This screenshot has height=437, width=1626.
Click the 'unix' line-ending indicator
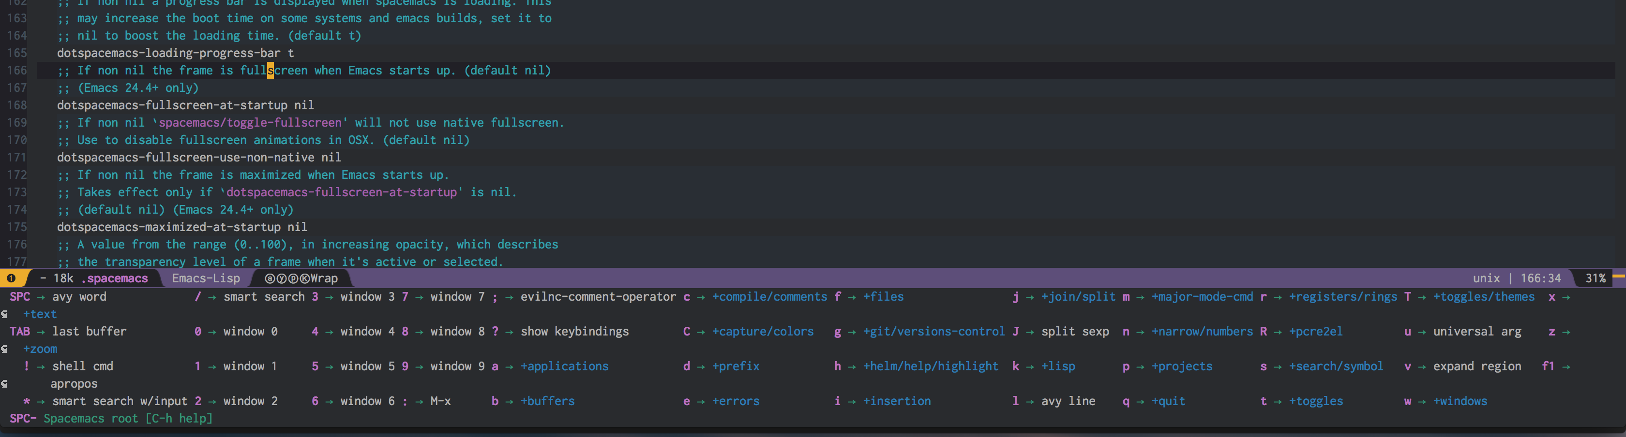(x=1486, y=278)
